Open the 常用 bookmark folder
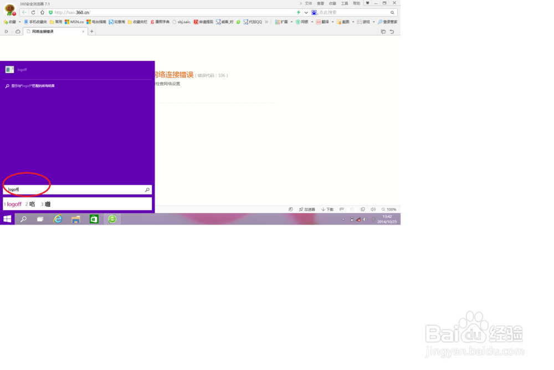Screen dimensions: 554x370 56,22
